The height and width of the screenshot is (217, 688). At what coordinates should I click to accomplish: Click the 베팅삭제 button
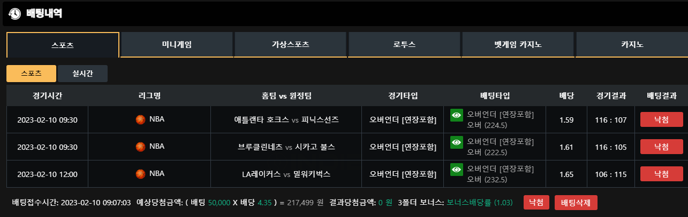576,203
